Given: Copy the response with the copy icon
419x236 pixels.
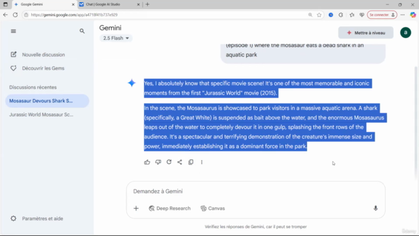Looking at the screenshot, I should (191, 162).
